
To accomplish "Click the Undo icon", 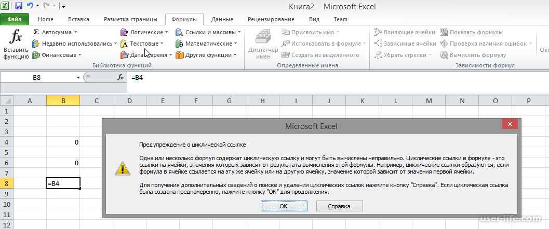I will point(30,6).
